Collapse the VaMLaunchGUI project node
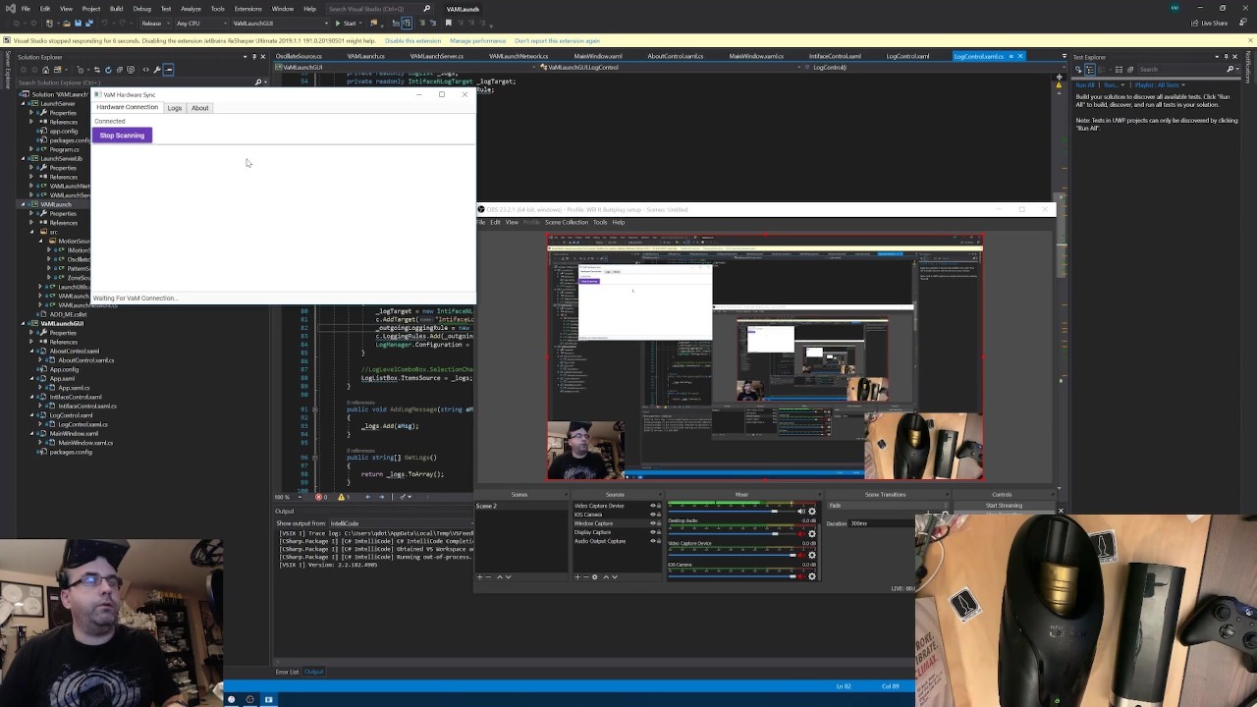1257x707 pixels. [x=24, y=323]
